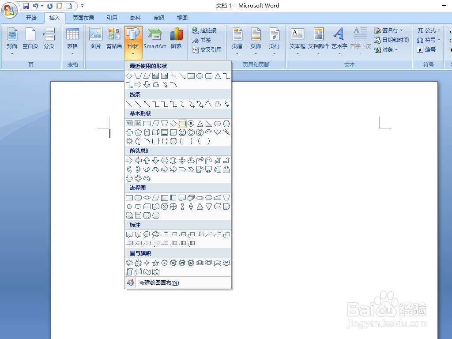Screen dimensions: 452x339
Task: Click New Drawing Canvas (新建绘图画布)
Action: click(178, 283)
